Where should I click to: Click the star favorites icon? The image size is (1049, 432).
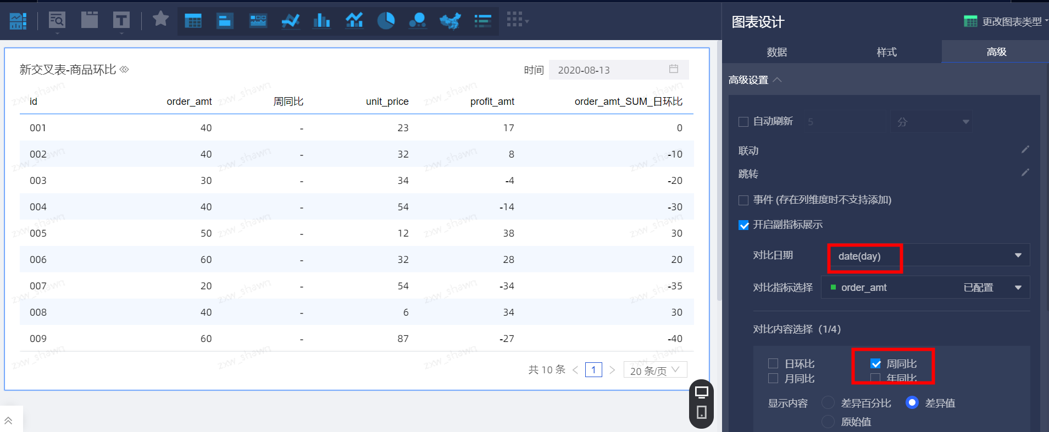coord(160,19)
